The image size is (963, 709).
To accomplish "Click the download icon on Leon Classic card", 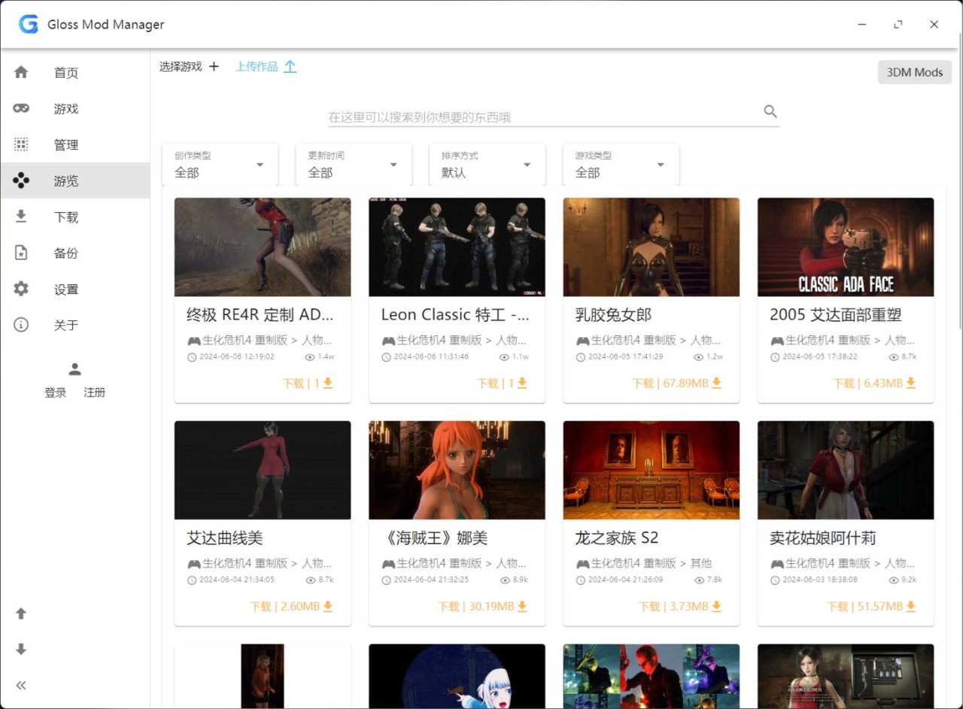I will (522, 383).
